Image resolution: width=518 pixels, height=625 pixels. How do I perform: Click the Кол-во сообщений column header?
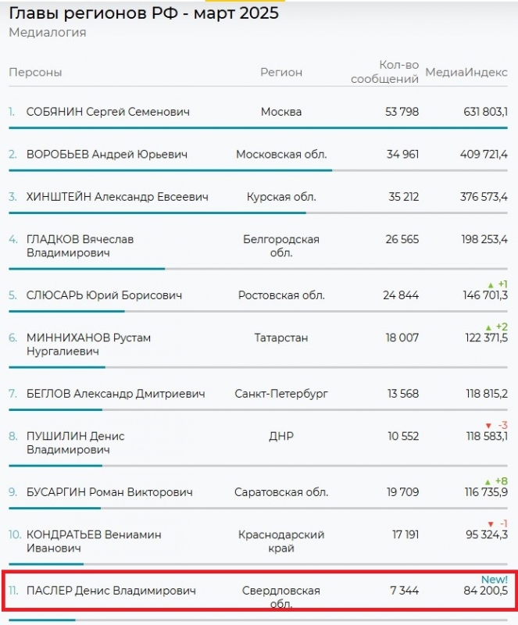click(x=385, y=73)
